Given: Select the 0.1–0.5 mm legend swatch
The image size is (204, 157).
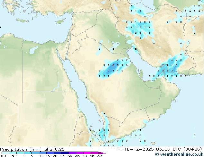Looking at the screenshot, I should click(x=5, y=153).
